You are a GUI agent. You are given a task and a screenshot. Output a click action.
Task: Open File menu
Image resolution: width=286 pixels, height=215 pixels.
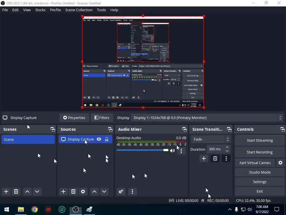pyautogui.click(x=5, y=10)
